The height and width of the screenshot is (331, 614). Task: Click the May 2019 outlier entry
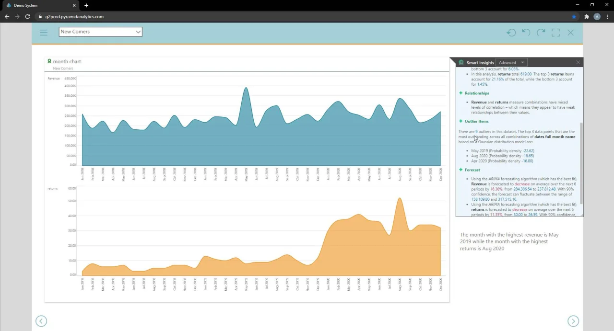point(503,151)
